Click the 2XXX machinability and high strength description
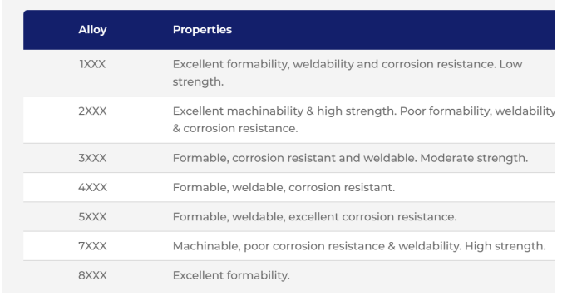Viewport: 572px width, 301px height. pyautogui.click(x=363, y=120)
